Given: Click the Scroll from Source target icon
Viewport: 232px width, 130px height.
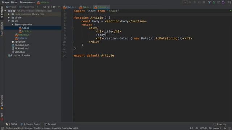Looking at the screenshot, I should 45,7.
